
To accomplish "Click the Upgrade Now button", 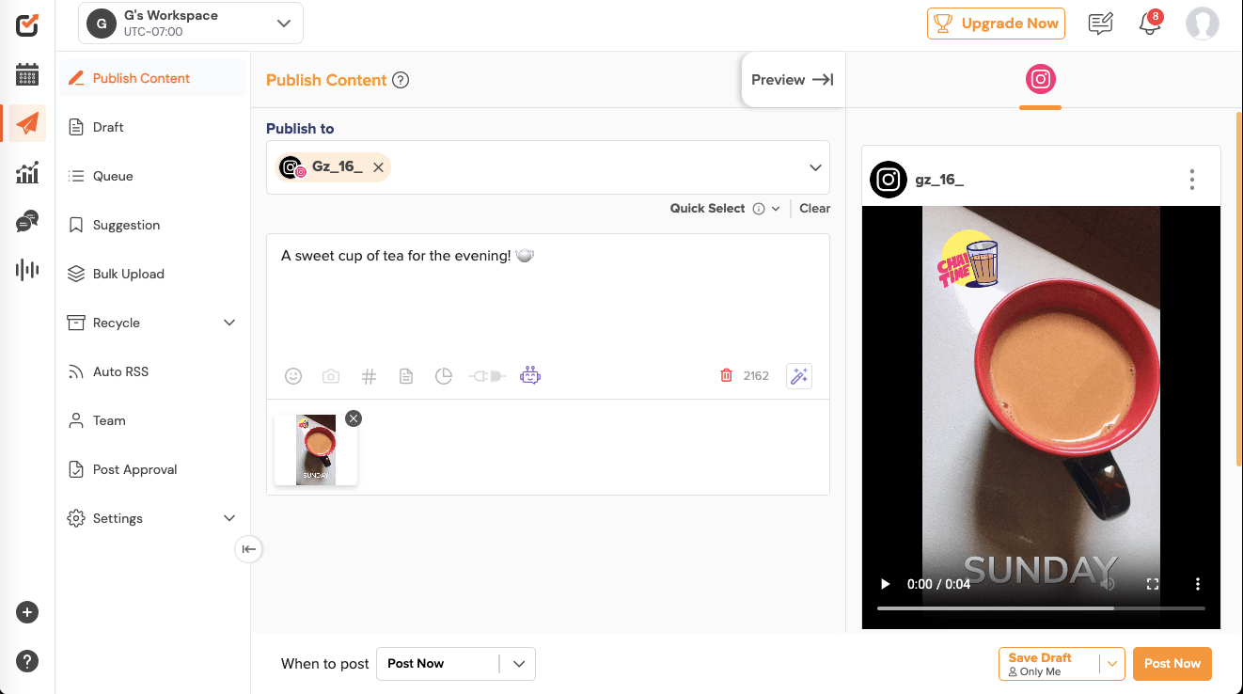I will [x=996, y=24].
